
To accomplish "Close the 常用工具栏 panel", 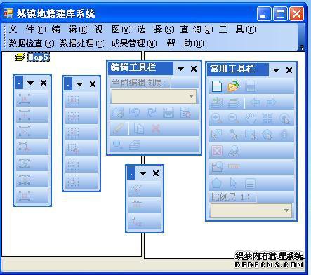I will [x=289, y=70].
